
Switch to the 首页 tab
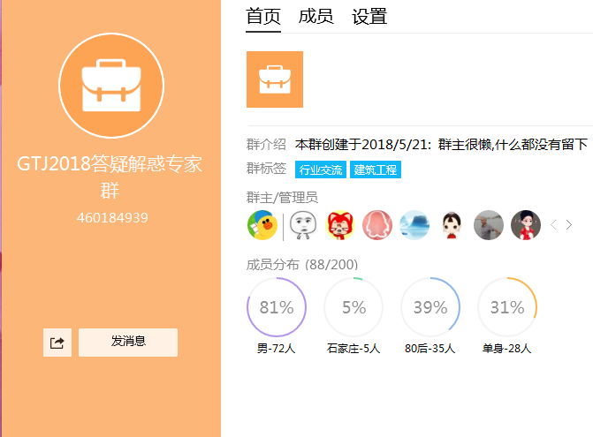pos(263,17)
